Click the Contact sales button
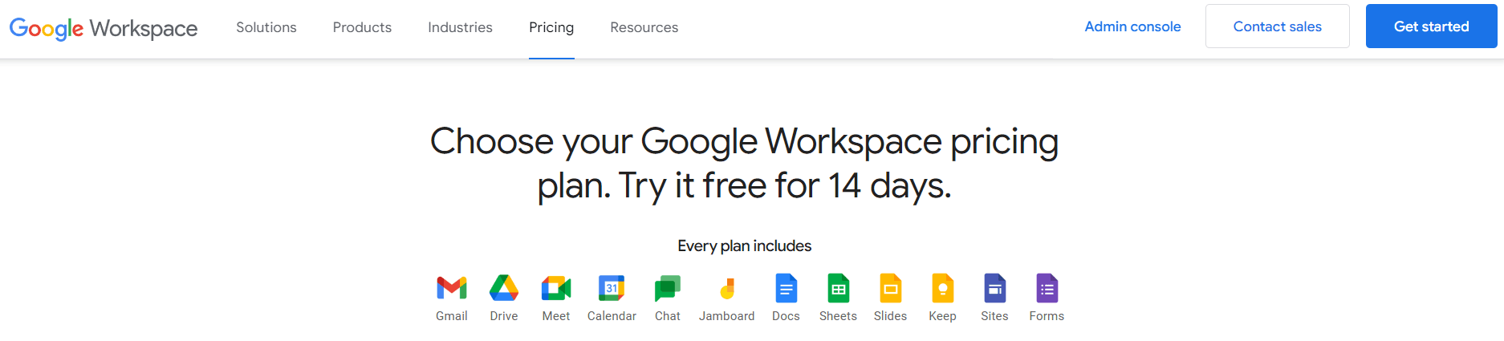 (x=1277, y=26)
